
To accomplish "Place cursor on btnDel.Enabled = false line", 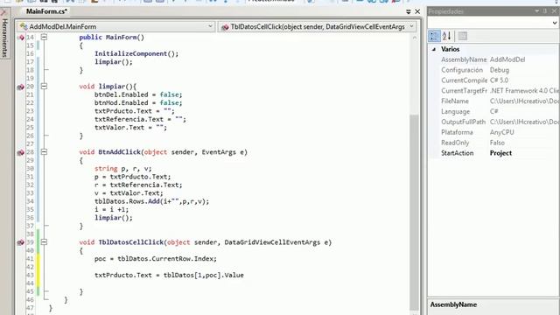I will 138,94.
